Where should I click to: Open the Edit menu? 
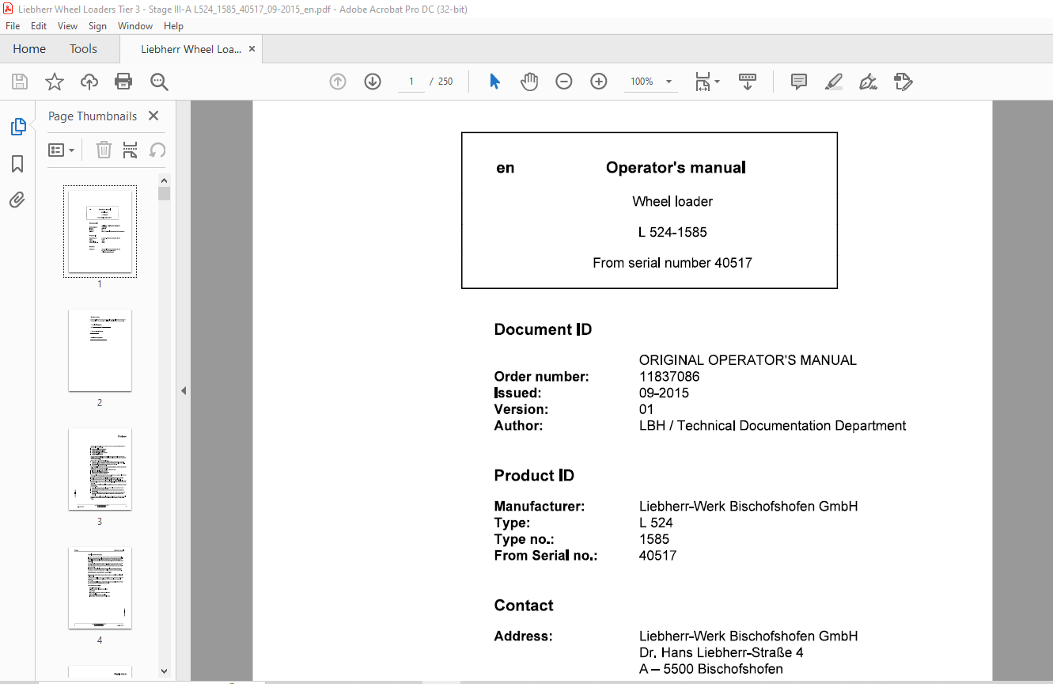pos(39,26)
